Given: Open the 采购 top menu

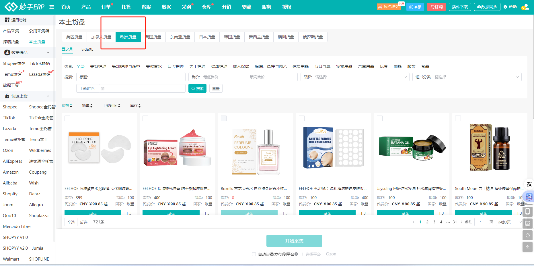Looking at the screenshot, I should point(186,7).
